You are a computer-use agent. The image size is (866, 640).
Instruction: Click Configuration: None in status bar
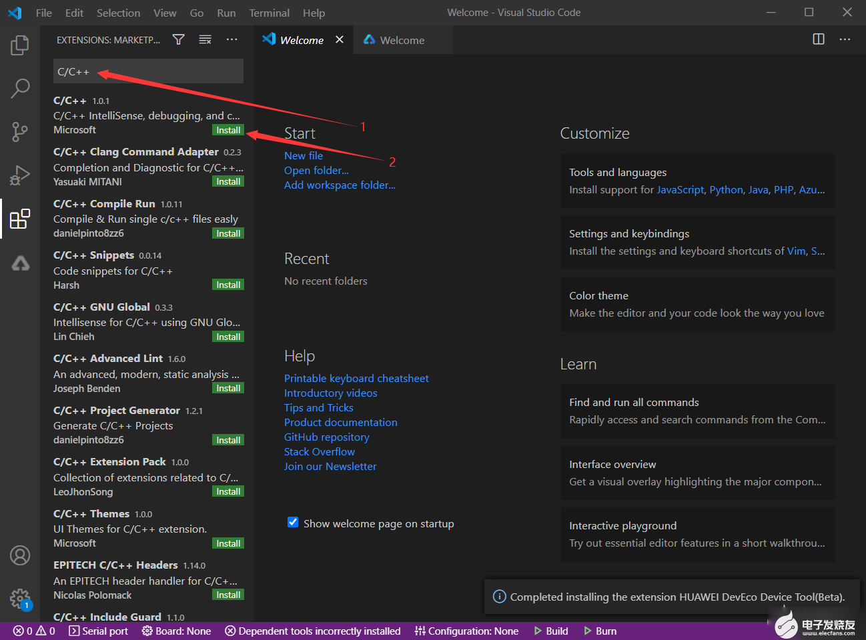(466, 631)
